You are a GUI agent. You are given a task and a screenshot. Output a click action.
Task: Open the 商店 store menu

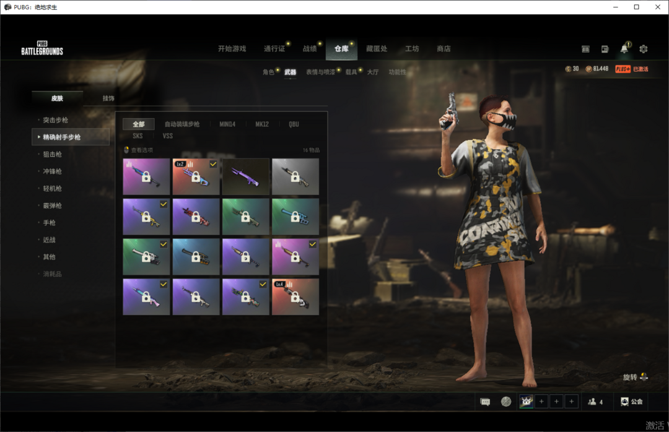click(444, 49)
